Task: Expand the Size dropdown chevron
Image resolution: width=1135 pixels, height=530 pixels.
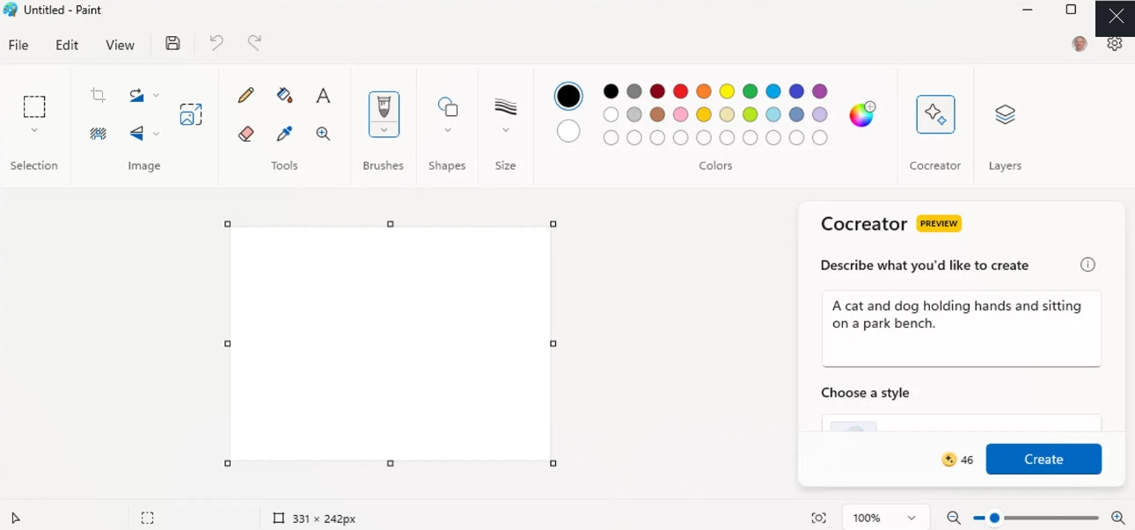Action: 506,131
